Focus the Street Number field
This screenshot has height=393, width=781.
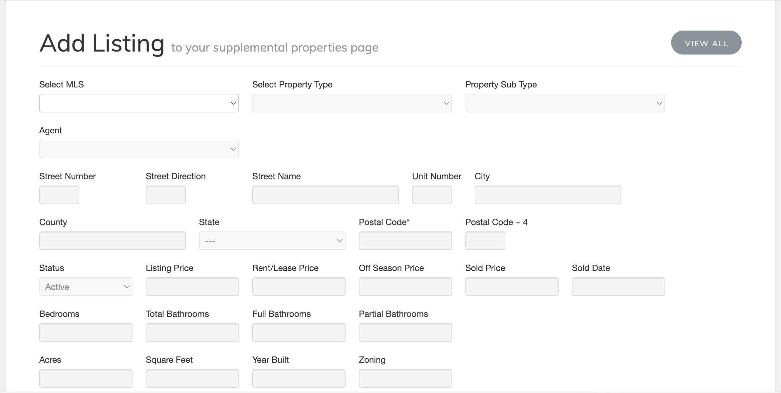click(x=59, y=195)
